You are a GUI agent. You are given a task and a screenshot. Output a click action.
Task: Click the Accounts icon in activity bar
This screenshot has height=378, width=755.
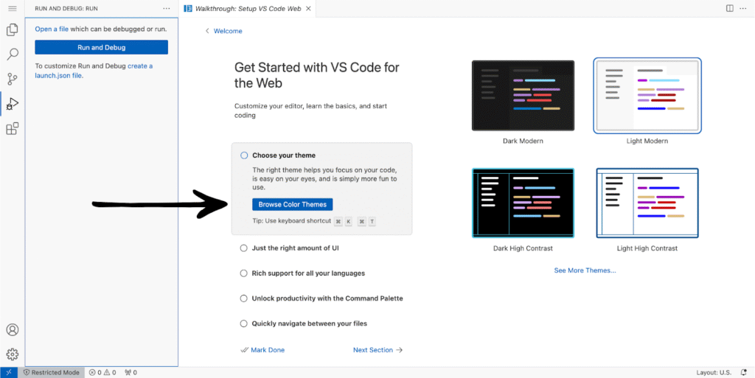tap(13, 329)
